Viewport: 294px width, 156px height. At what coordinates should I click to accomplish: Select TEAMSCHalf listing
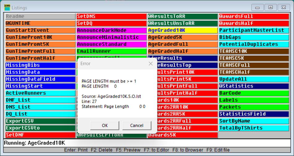254,72
